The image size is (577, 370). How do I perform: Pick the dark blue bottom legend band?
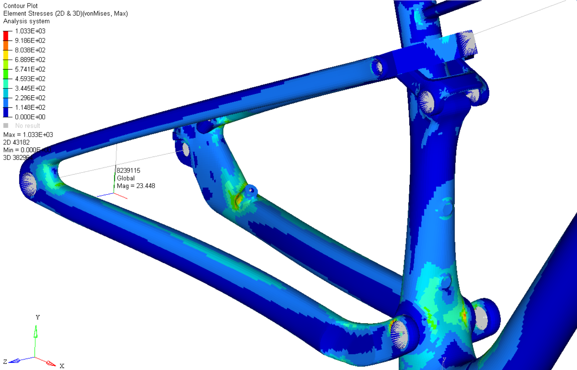point(6,112)
